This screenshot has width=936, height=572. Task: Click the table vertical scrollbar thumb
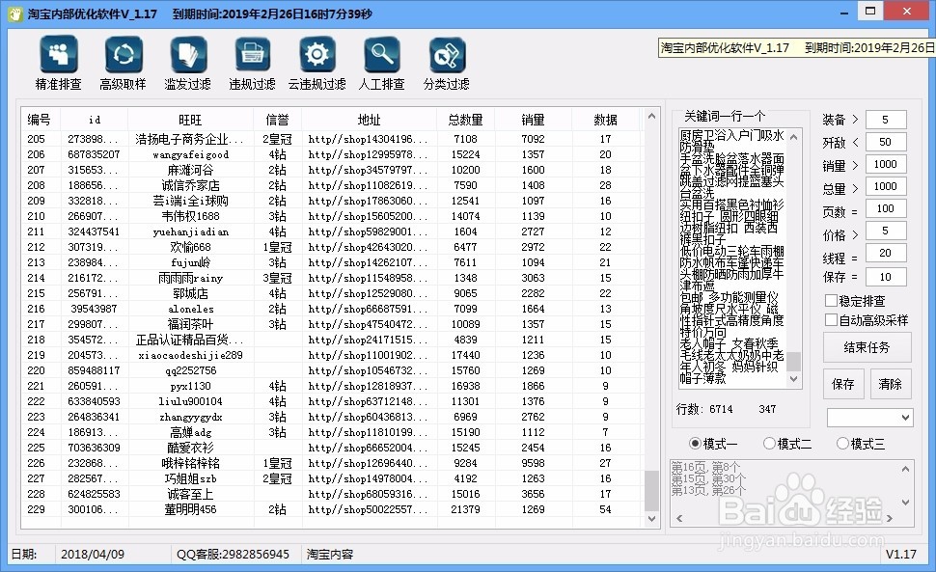[651, 490]
